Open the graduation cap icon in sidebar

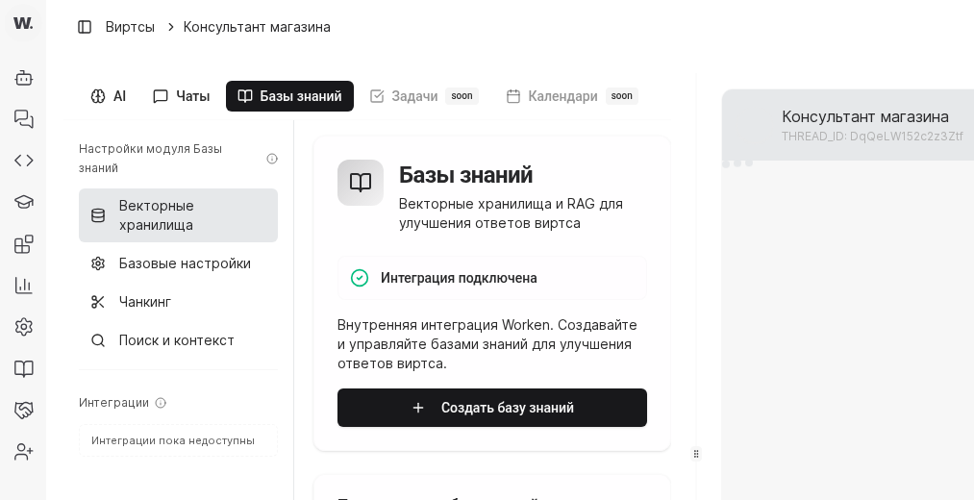24,202
